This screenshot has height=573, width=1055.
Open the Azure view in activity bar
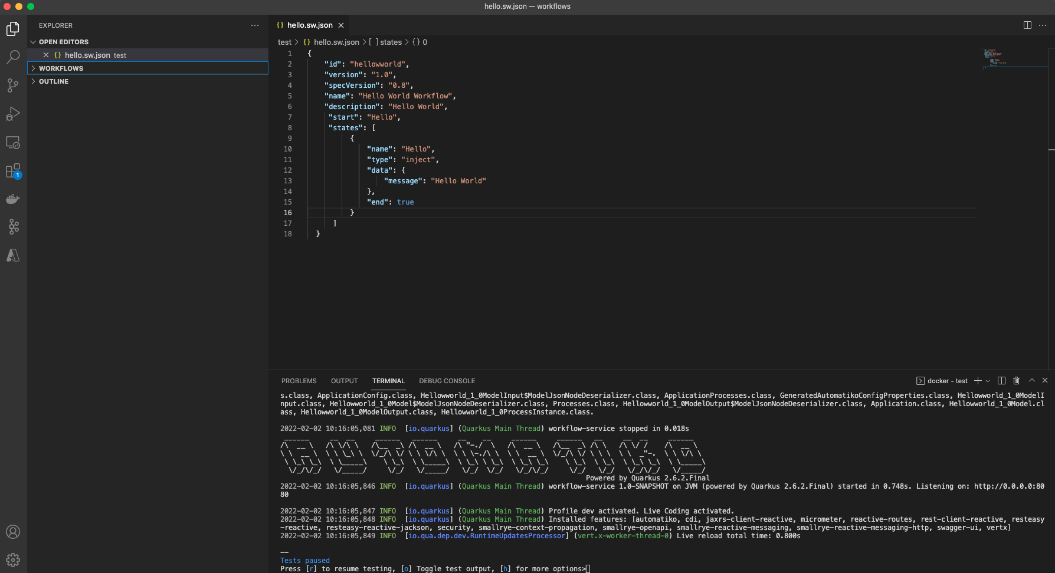tap(13, 255)
